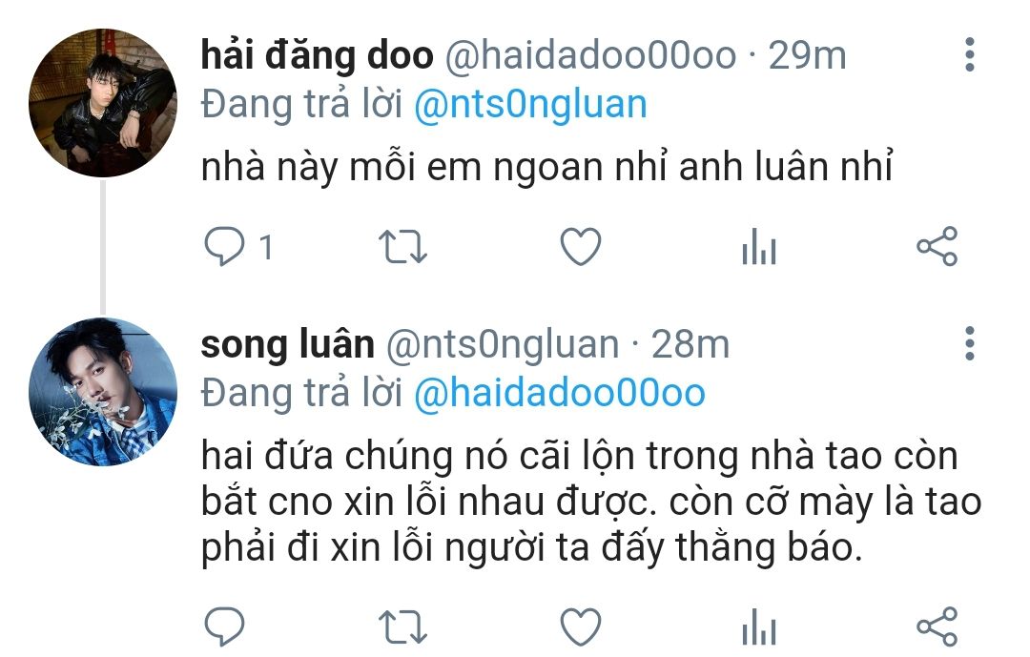Share hải đăng doo's tweet
Viewport: 1030px width, 657px height.
pos(937,246)
